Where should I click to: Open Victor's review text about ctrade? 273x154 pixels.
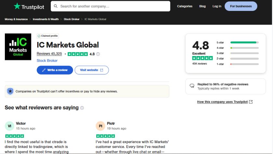point(36,147)
